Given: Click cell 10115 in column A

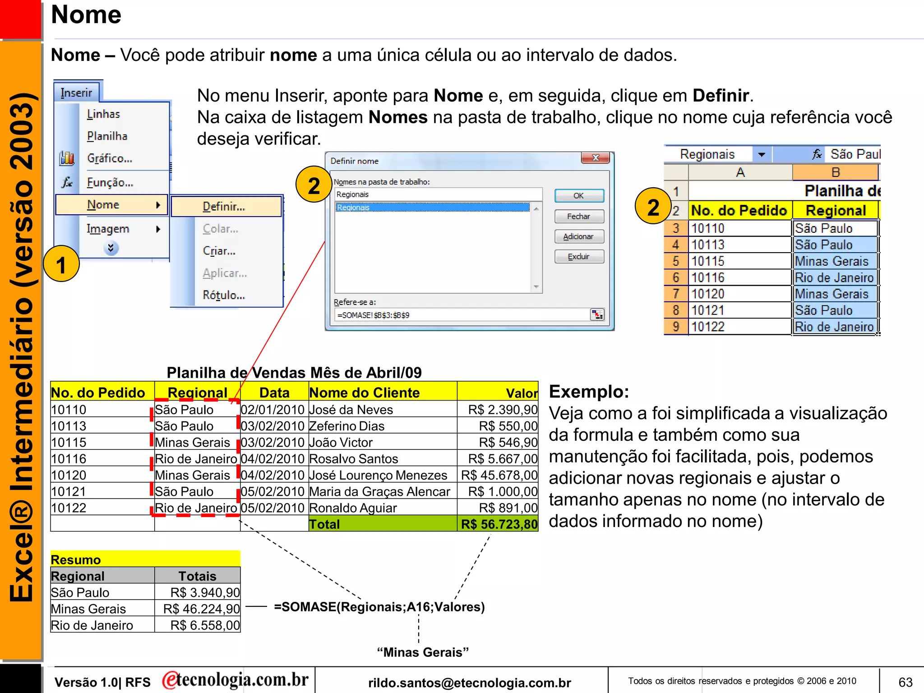Looking at the screenshot, I should [740, 261].
